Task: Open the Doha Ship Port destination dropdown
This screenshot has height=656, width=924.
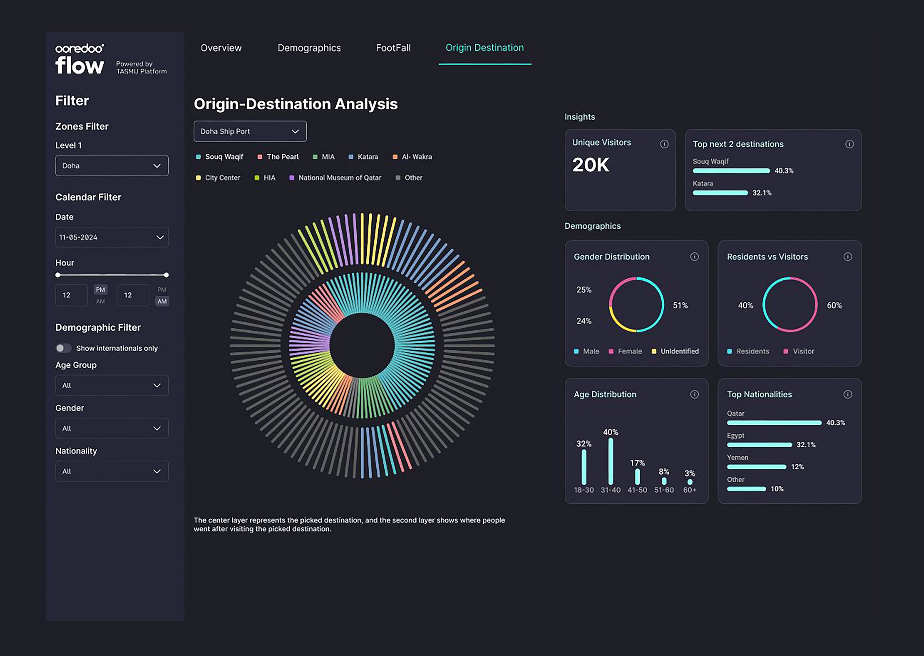Action: click(250, 131)
